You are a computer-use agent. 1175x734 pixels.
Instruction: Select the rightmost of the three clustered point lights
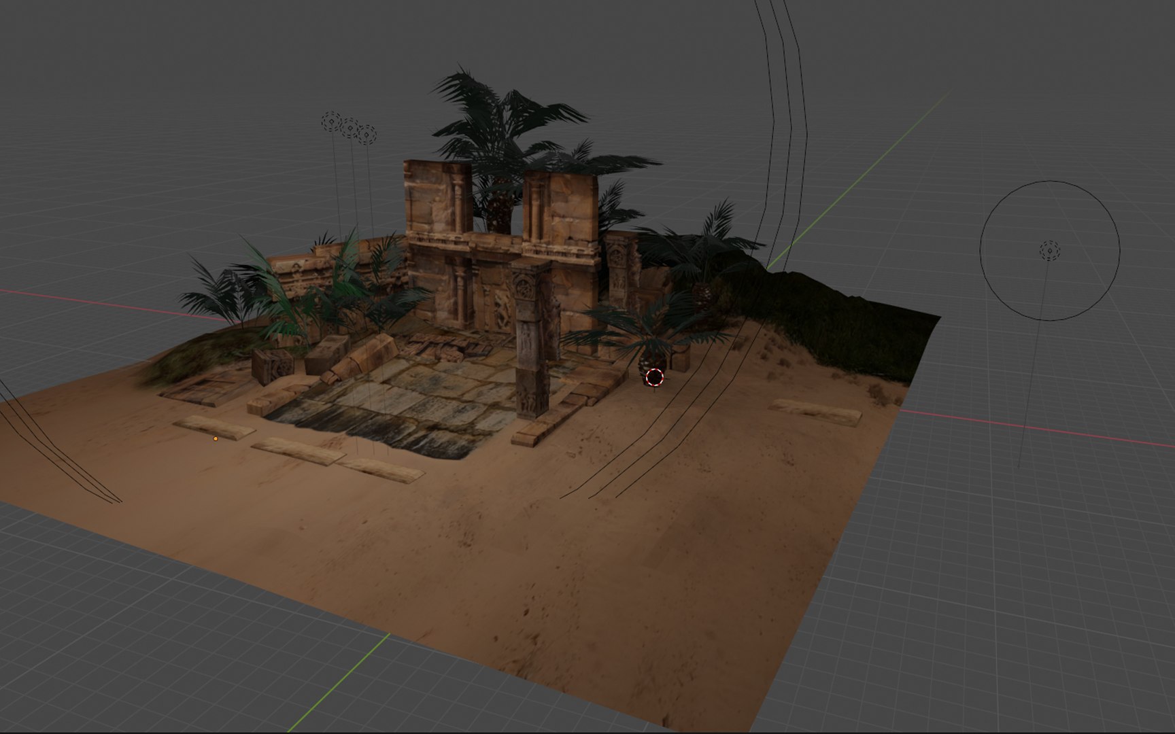pos(367,135)
